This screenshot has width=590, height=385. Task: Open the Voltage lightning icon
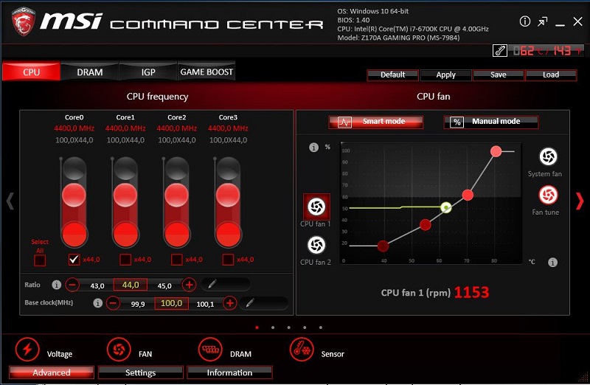[27, 350]
